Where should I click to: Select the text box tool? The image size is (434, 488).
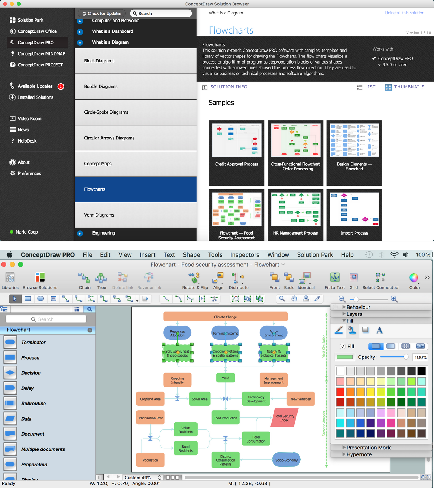coord(53,299)
